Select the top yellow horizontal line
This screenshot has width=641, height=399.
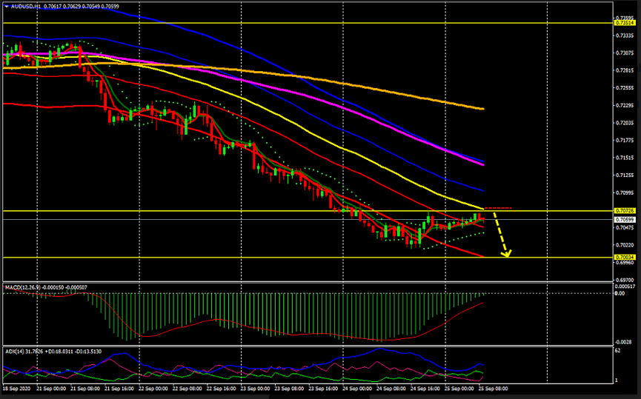tap(296, 23)
